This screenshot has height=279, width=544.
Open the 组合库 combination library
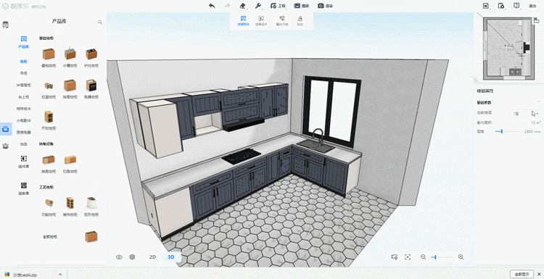(x=24, y=188)
